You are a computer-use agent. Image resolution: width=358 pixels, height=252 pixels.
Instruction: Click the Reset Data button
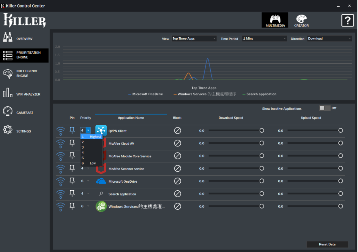[327, 244]
